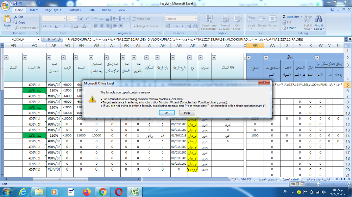This screenshot has width=352, height=197.
Task: Open filter dropdown in column AP
Action: click(49, 58)
